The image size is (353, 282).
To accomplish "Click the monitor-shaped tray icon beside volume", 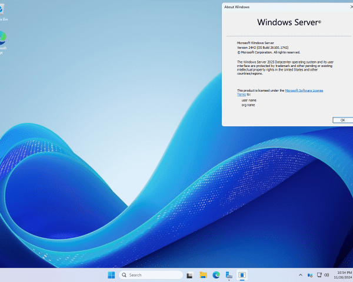I will (319, 275).
